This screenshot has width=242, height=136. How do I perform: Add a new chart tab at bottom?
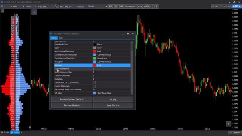point(22,133)
